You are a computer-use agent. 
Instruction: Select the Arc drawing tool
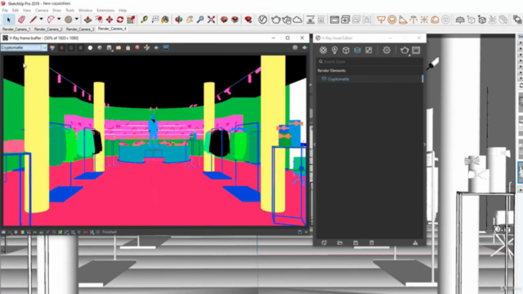[51, 20]
